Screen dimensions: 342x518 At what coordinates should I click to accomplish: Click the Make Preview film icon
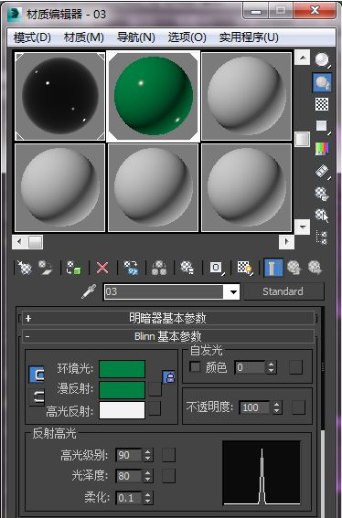coord(322,171)
